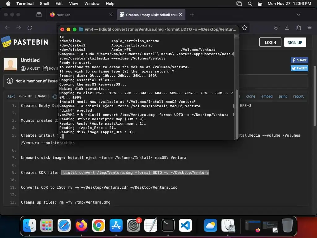This screenshot has width=317, height=238.
Task: Open the Window menu
Action: point(92,4)
